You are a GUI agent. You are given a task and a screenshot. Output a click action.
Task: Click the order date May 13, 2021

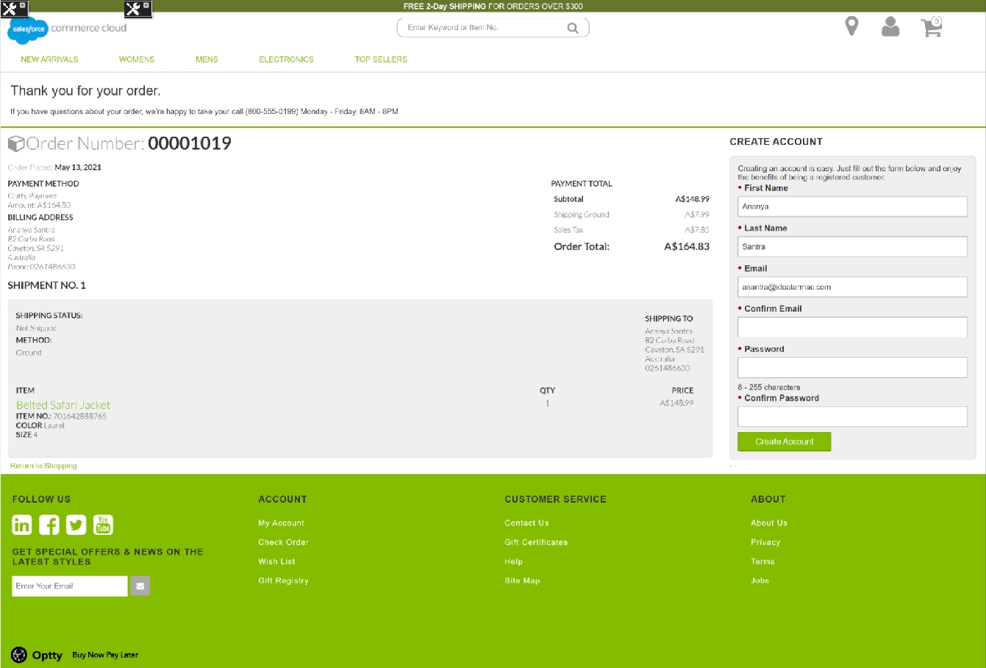click(78, 168)
